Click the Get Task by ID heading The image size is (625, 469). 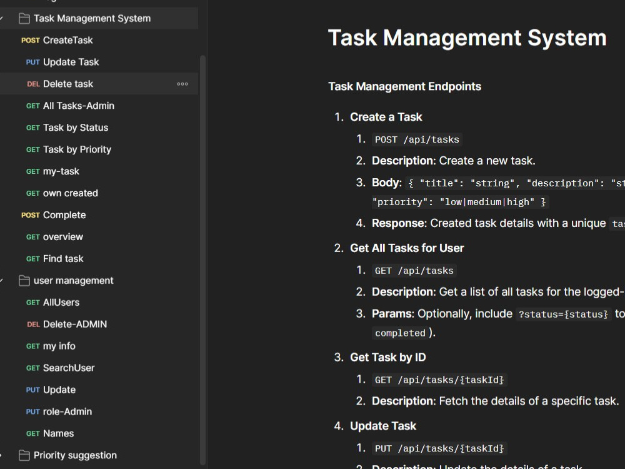[x=388, y=357]
